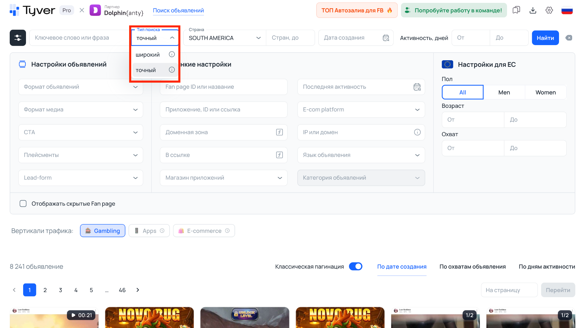Viewport: 585px width, 328px height.
Task: Open the calendar for Дата создания
Action: tap(386, 37)
